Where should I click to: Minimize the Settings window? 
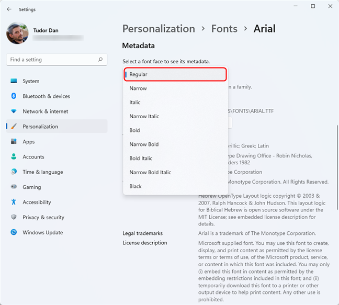point(296,6)
